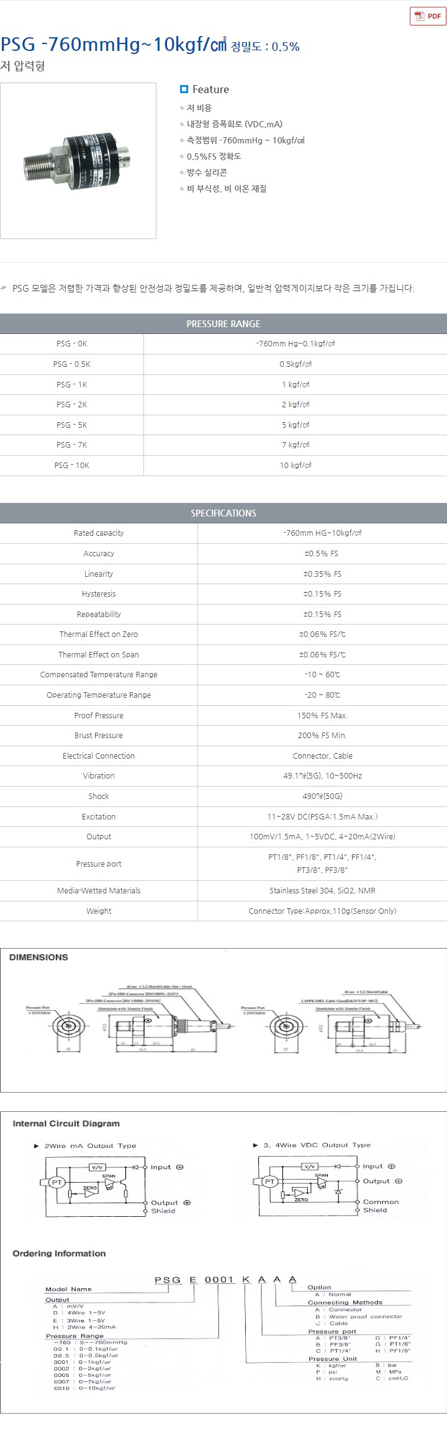
Task: Select the PSG - 0K row
Action: point(223,344)
